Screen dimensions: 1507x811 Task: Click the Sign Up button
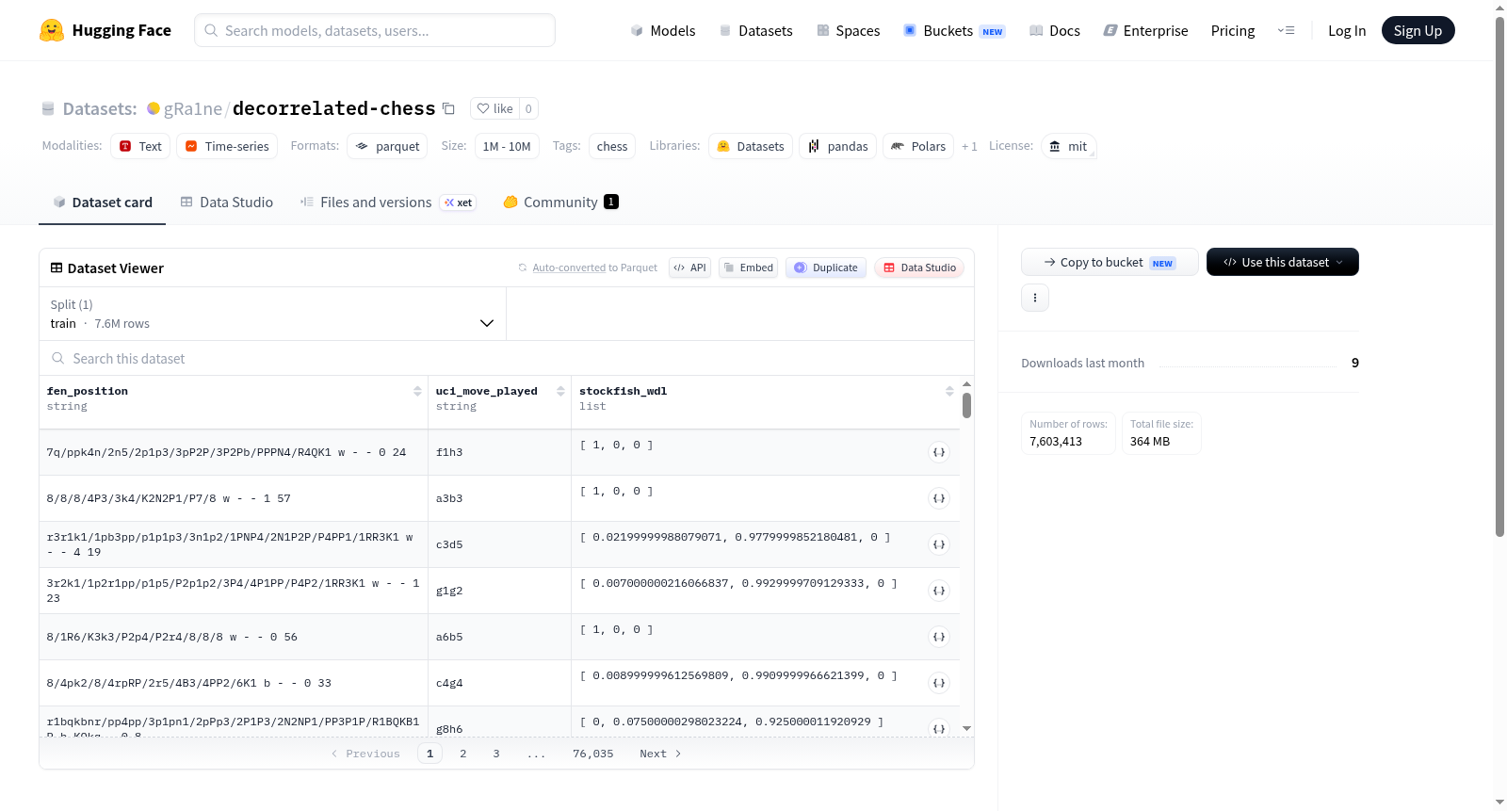pos(1418,30)
